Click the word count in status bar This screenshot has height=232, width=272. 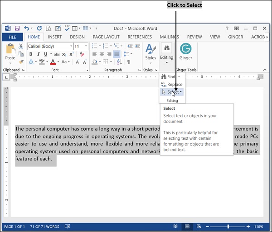tap(45, 226)
